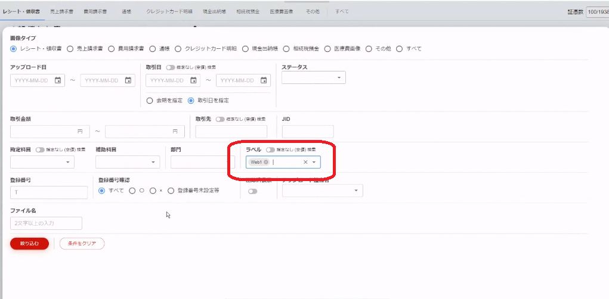Click the 取引先 text input

coord(231,132)
